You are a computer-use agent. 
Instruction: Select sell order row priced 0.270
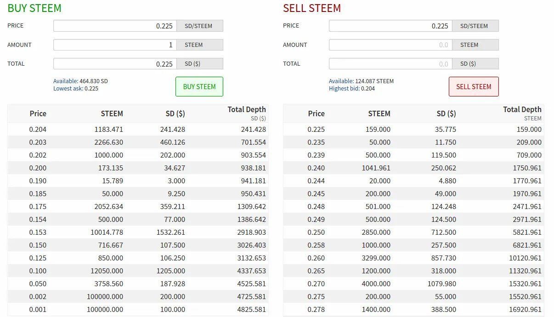tap(414, 284)
